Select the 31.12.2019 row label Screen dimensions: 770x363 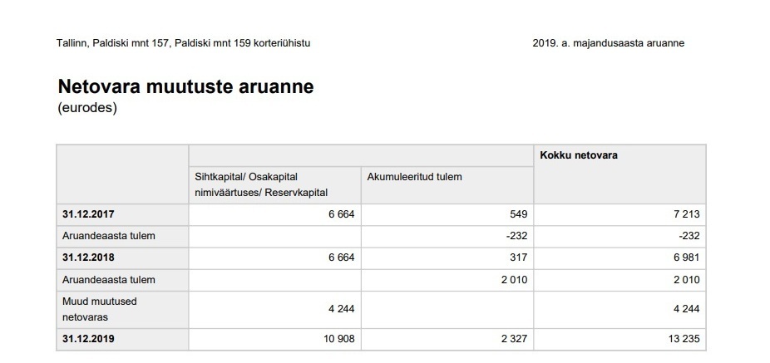[88, 339]
